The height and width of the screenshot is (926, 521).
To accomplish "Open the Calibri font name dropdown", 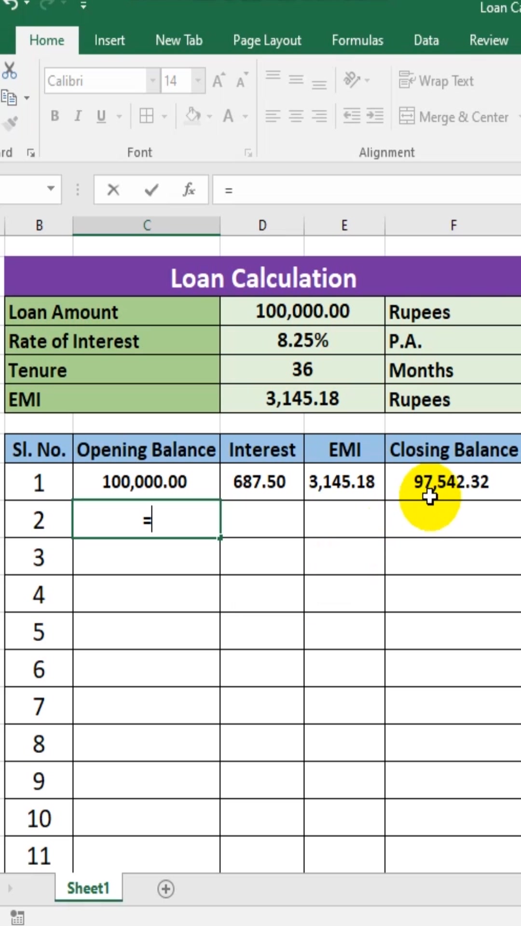I will coord(152,81).
